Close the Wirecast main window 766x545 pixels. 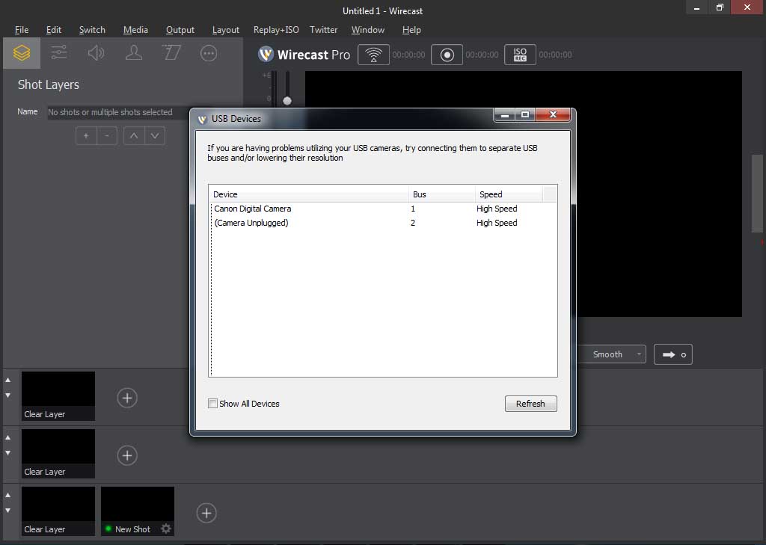pyautogui.click(x=747, y=7)
